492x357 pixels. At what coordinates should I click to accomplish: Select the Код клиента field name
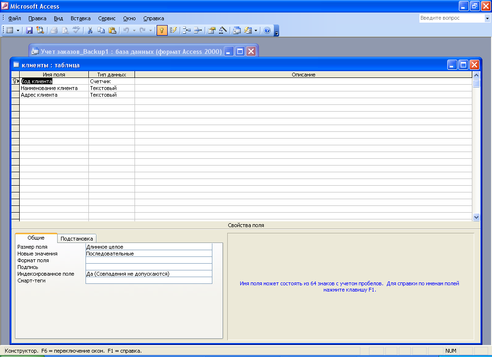pos(54,81)
